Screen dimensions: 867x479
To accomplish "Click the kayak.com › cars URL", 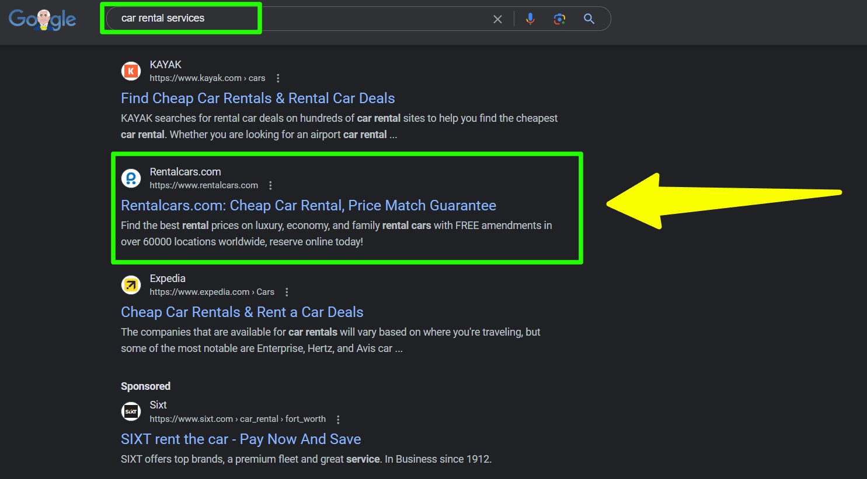I will [207, 78].
